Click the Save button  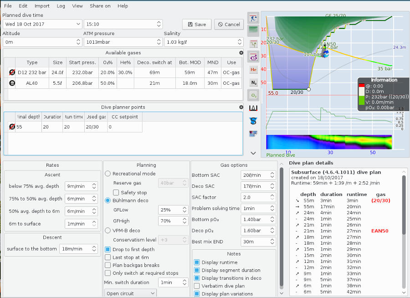click(x=196, y=25)
